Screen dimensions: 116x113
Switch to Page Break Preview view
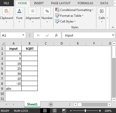[64, 111]
